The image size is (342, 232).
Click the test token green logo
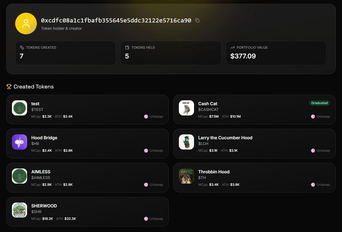[x=20, y=108]
